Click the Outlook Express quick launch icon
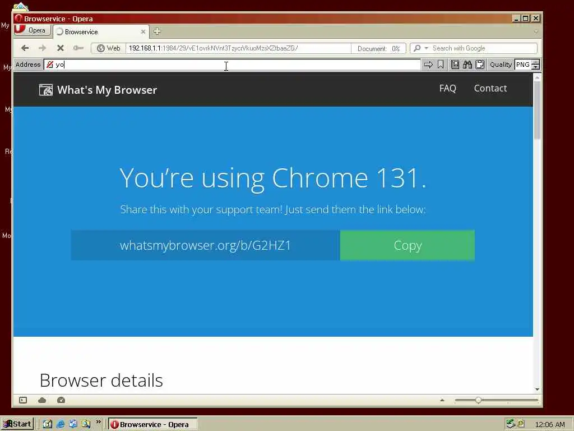This screenshot has width=574, height=431. tap(73, 424)
